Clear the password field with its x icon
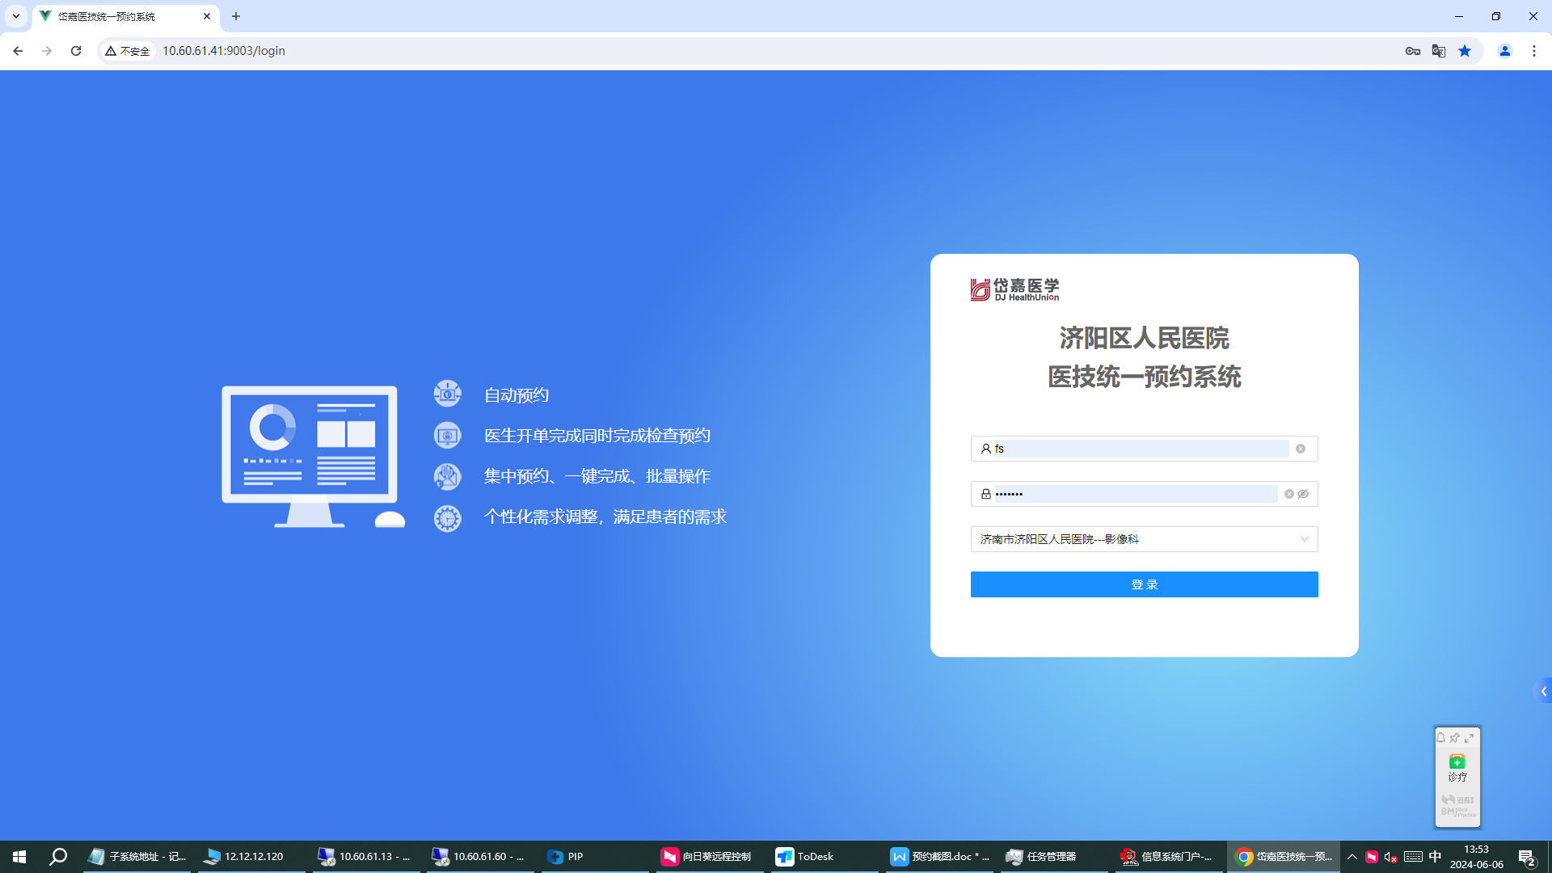Screen dimensions: 1552x873 pos(1289,494)
